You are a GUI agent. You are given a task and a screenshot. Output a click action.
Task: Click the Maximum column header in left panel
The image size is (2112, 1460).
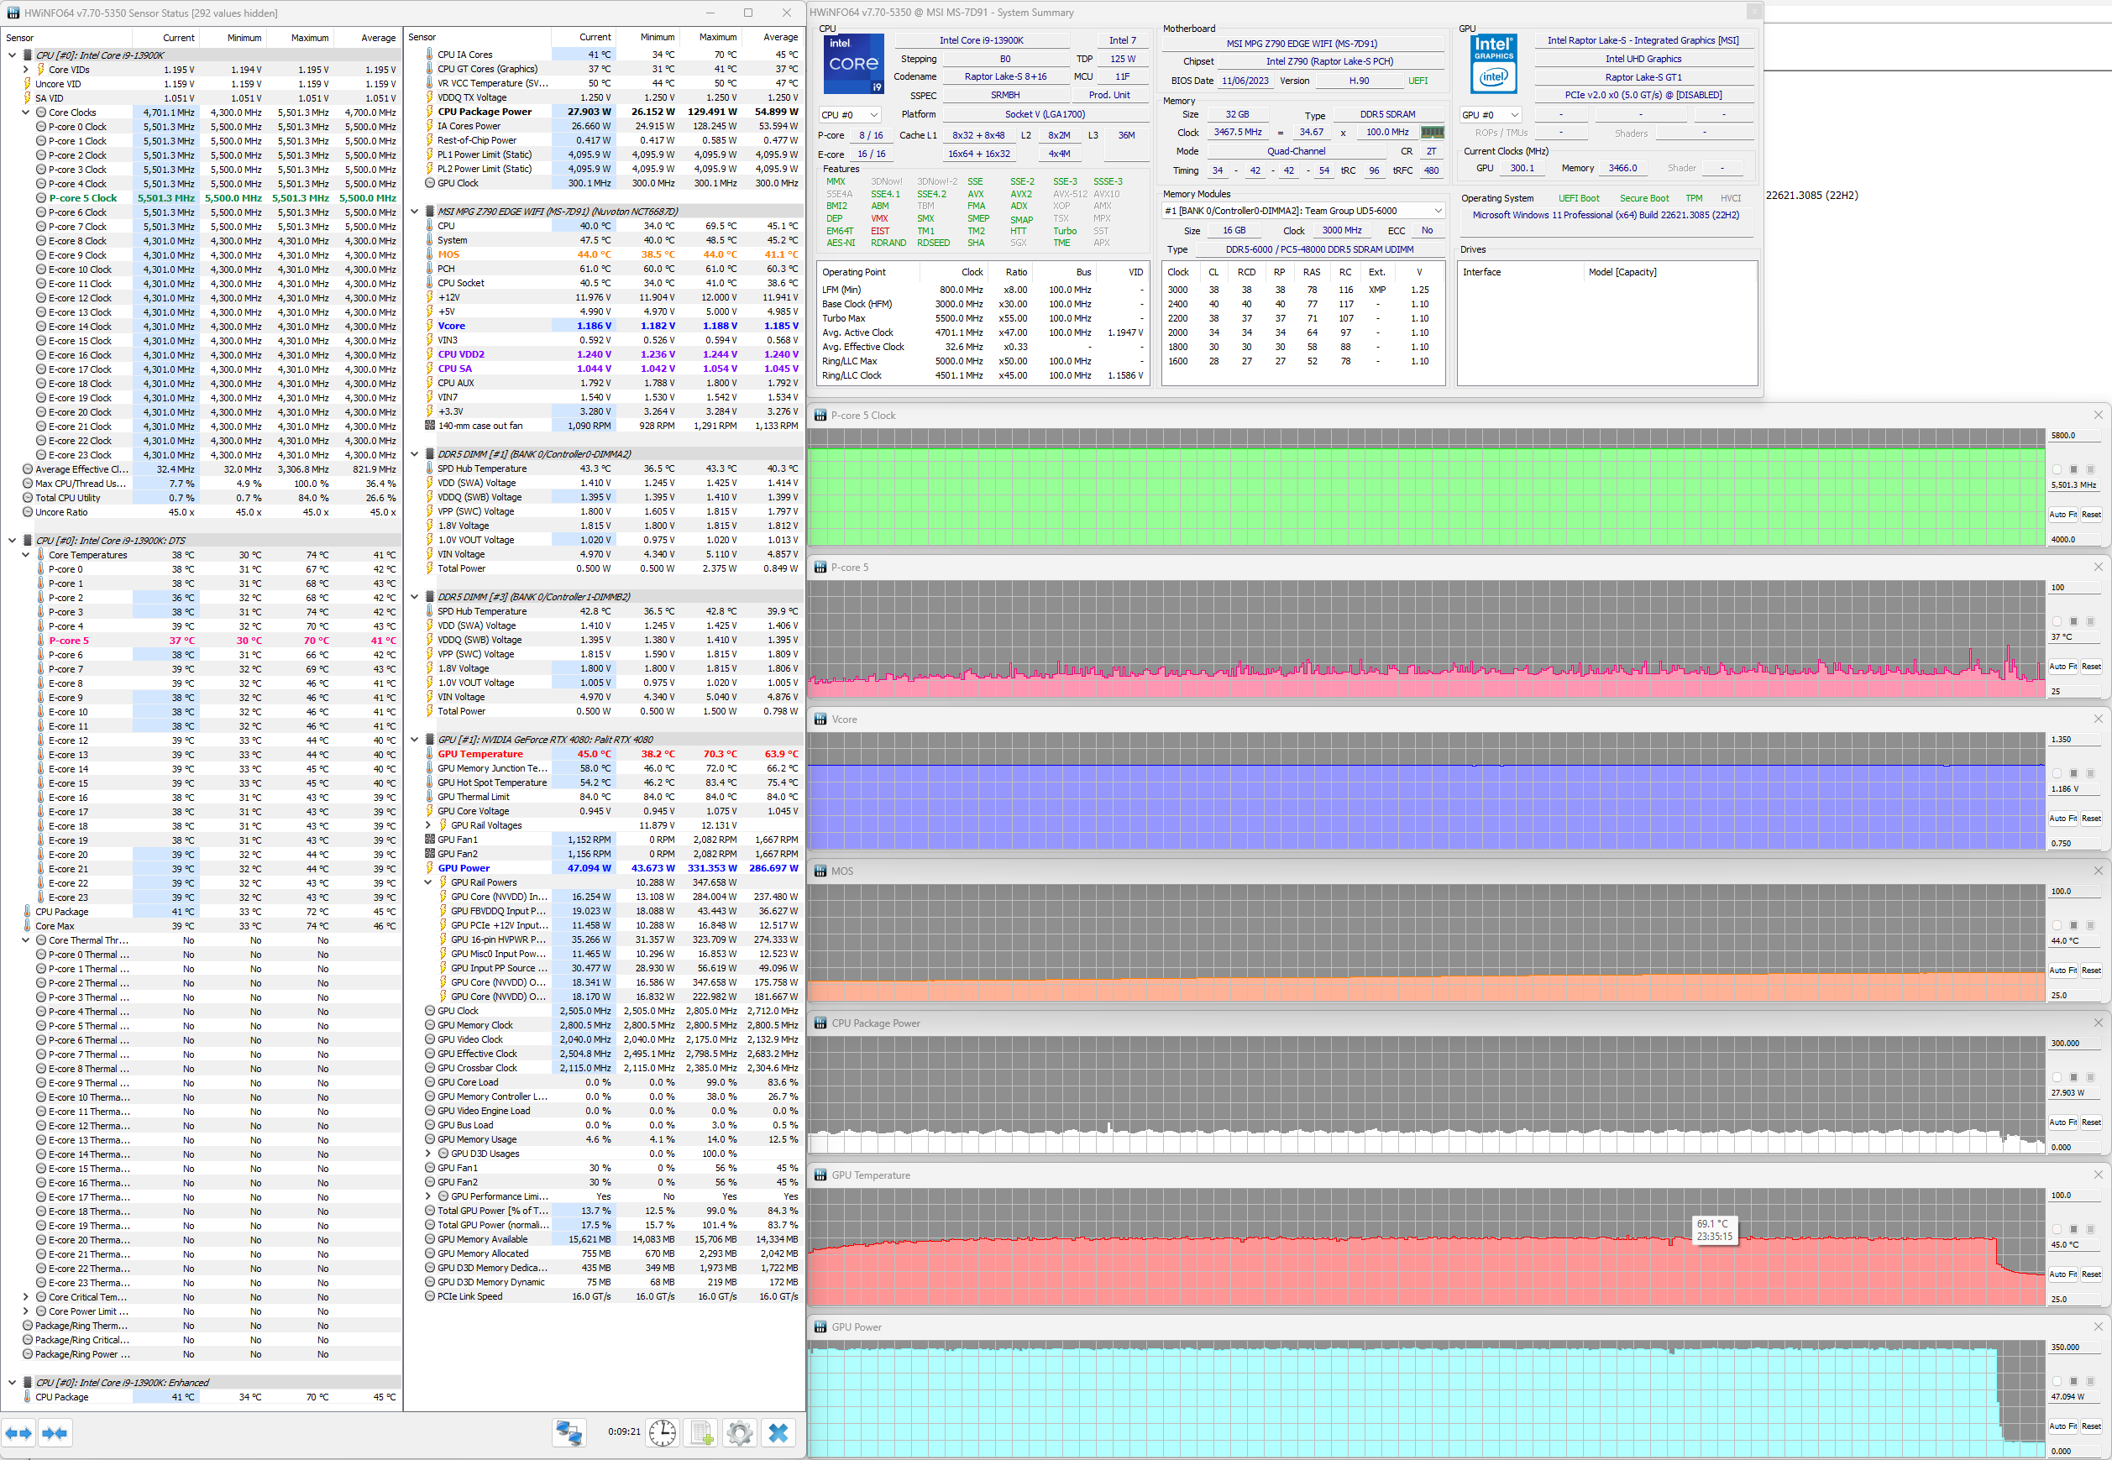coord(309,38)
